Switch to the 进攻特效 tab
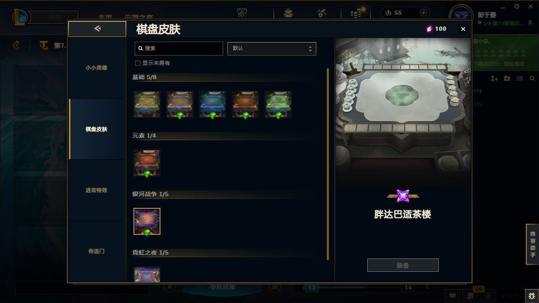The height and width of the screenshot is (303, 539). [x=96, y=190]
